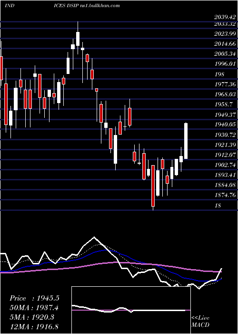The height and width of the screenshot is (334, 238).
Task: Click the highest white candle near 2033
Action: coord(78,39)
